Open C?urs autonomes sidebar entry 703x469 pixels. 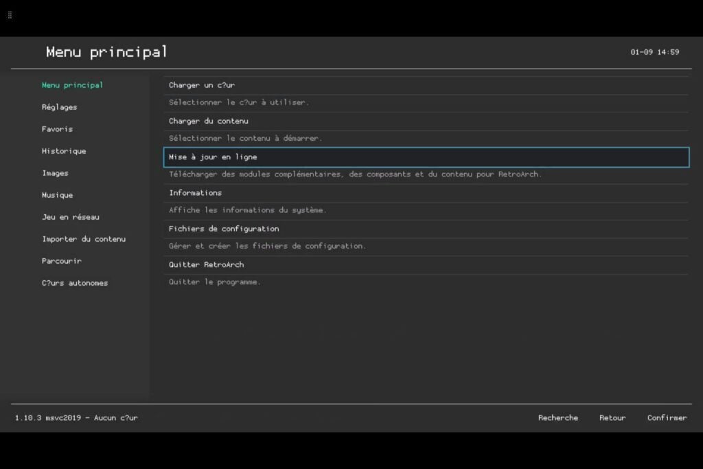pos(75,283)
